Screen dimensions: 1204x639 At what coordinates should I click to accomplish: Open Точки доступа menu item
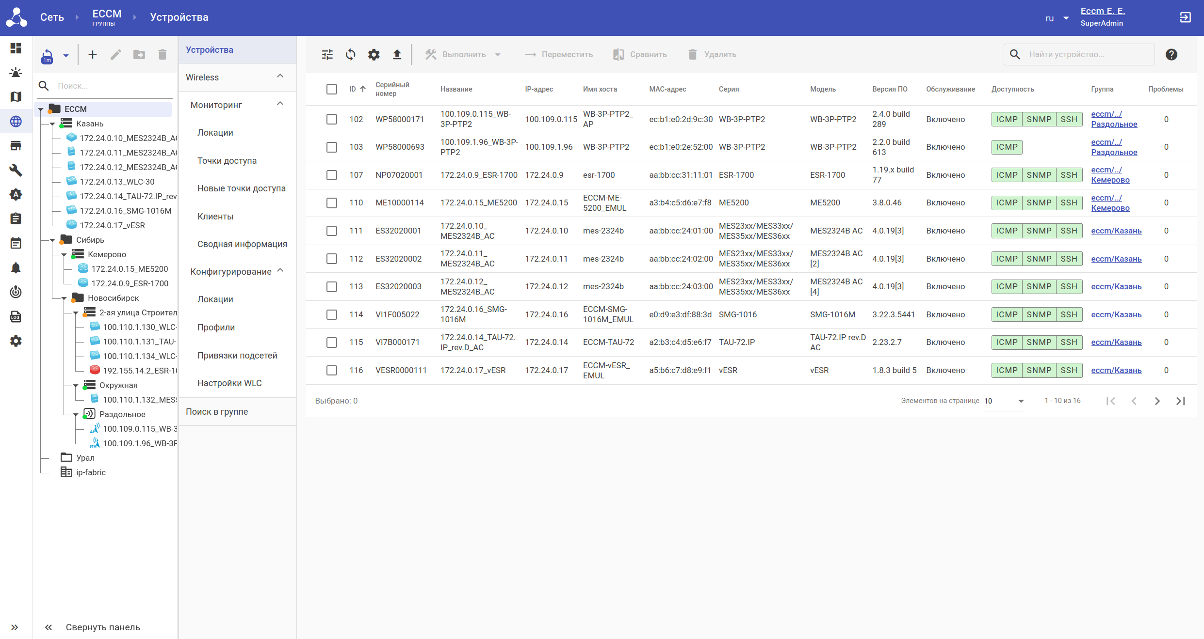(227, 161)
